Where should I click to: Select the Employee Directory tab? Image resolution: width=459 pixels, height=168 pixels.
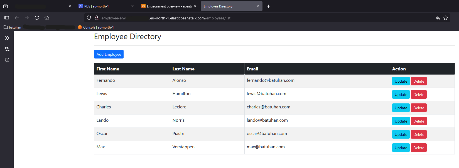coord(232,6)
